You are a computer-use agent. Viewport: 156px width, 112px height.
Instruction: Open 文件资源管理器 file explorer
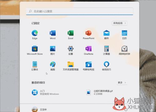(71, 66)
